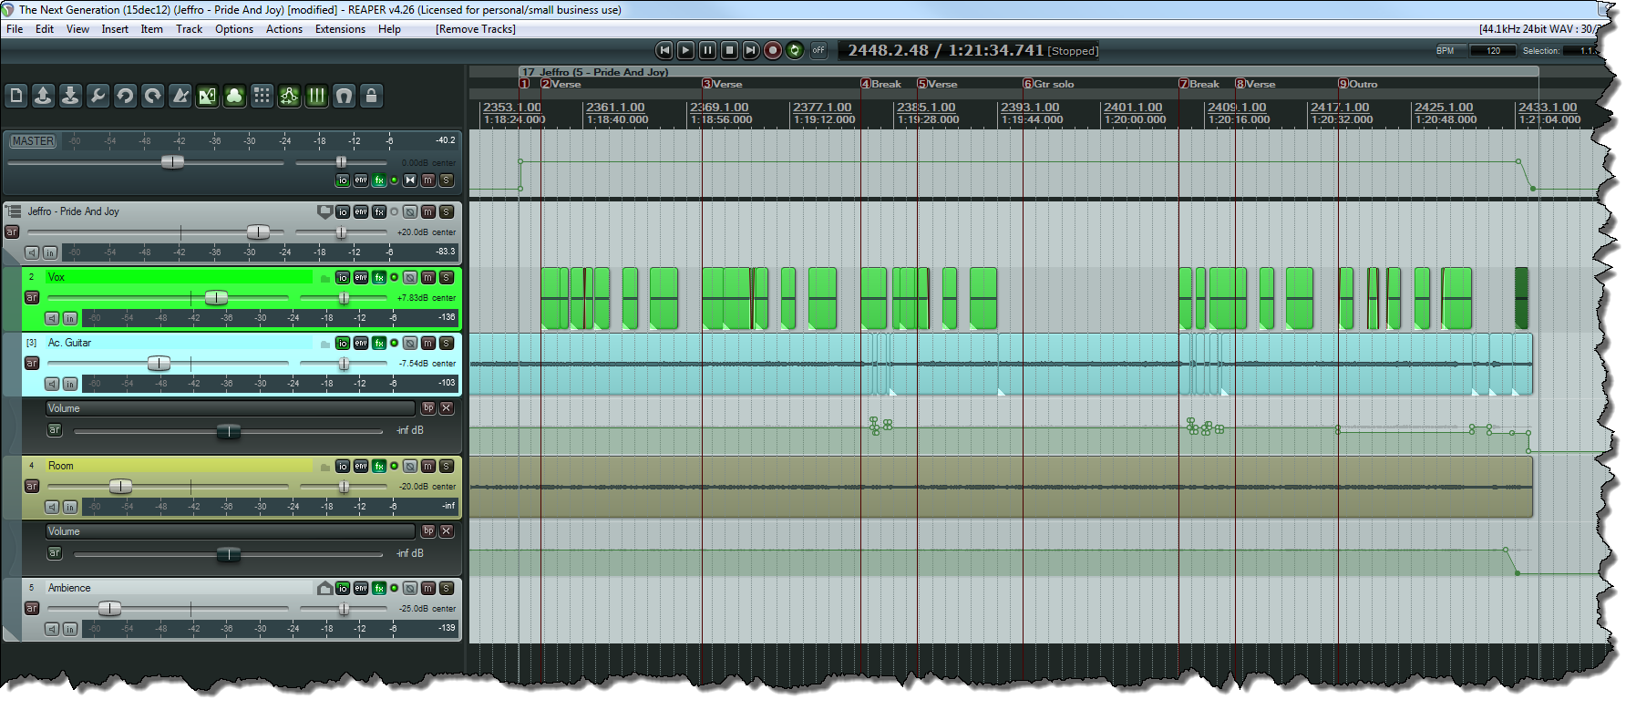Mute the MASTER track

tap(428, 180)
